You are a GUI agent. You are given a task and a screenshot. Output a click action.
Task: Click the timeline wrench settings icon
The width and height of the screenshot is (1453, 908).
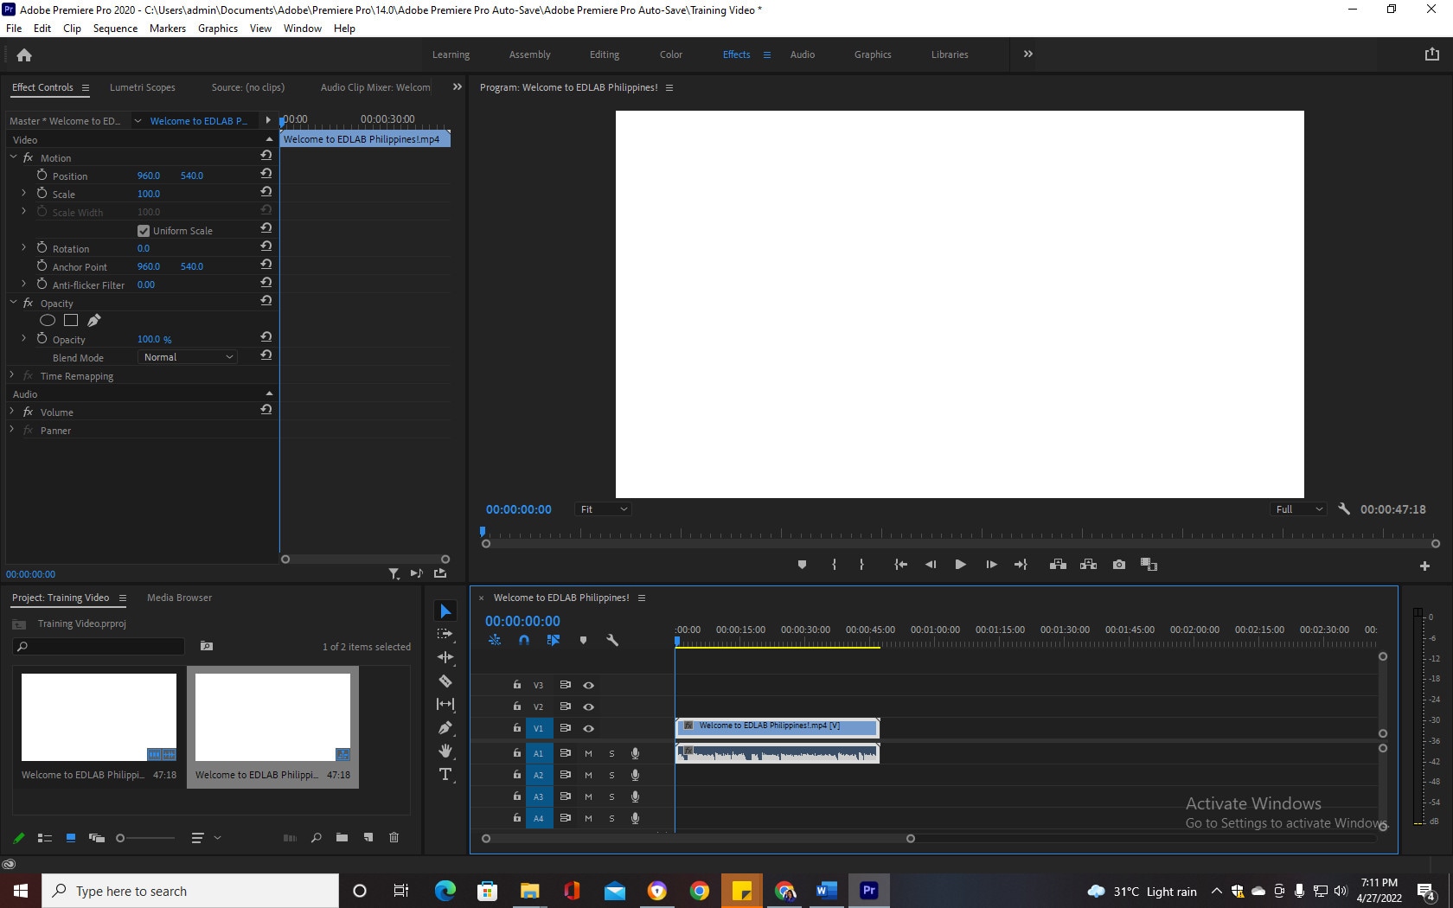click(612, 641)
